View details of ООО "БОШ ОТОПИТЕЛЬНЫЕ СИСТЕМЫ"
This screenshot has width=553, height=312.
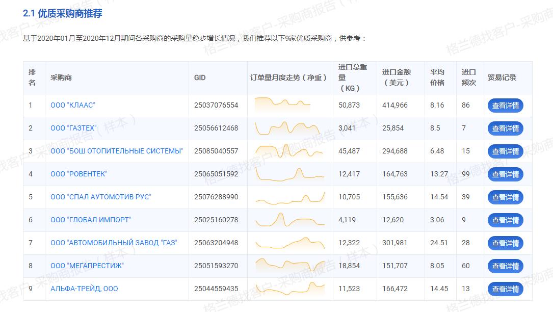(505, 151)
